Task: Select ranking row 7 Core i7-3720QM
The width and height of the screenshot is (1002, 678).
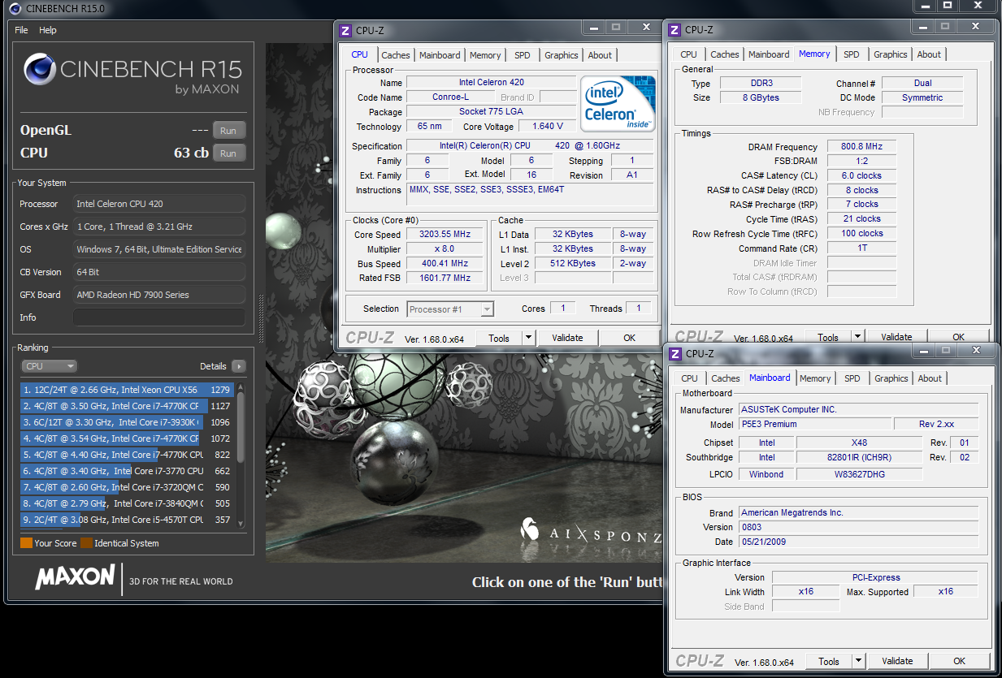Action: pyautogui.click(x=128, y=487)
